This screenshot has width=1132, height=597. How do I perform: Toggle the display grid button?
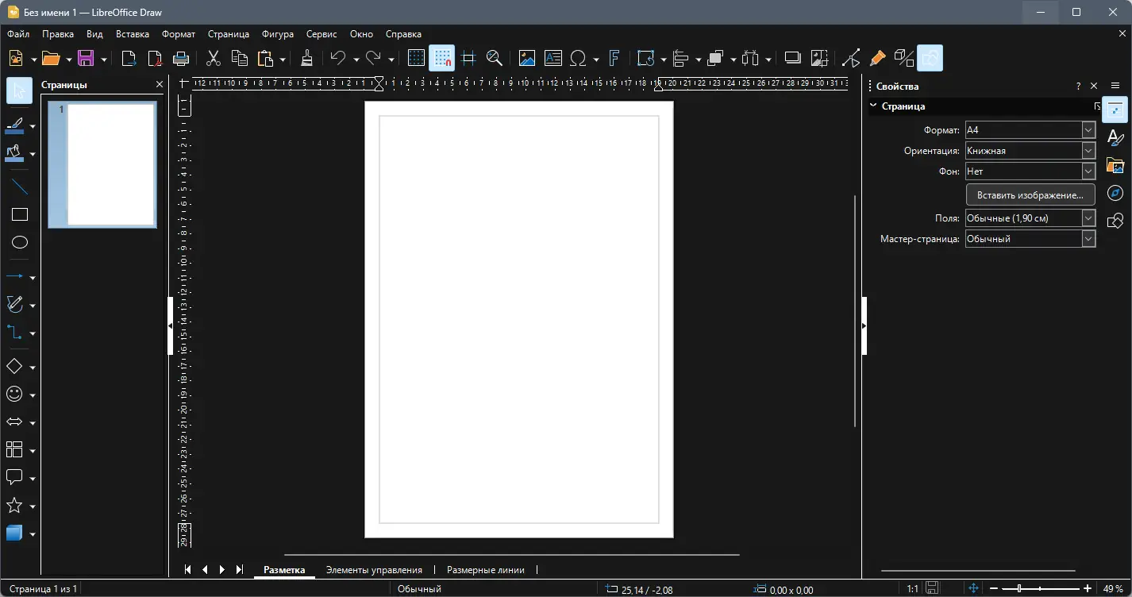click(416, 58)
